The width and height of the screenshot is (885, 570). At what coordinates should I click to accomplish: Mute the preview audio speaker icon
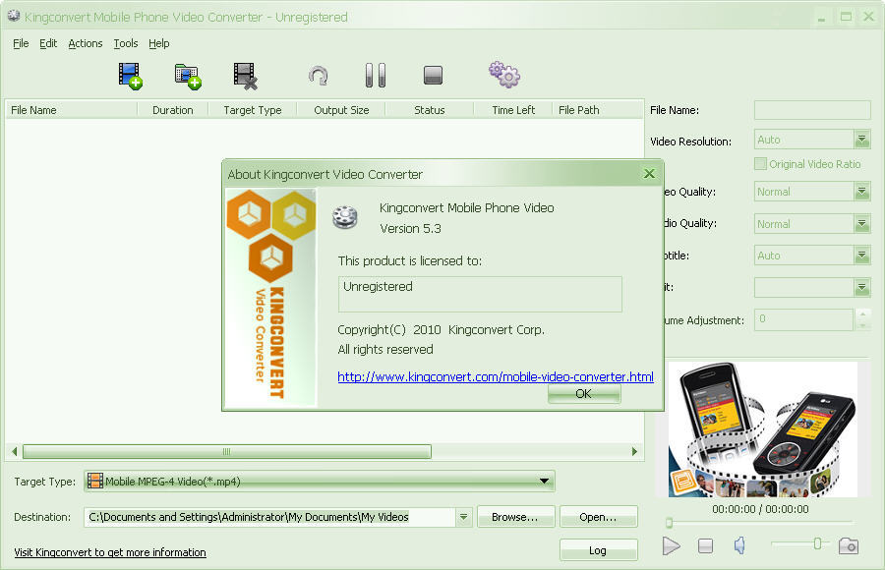(739, 545)
